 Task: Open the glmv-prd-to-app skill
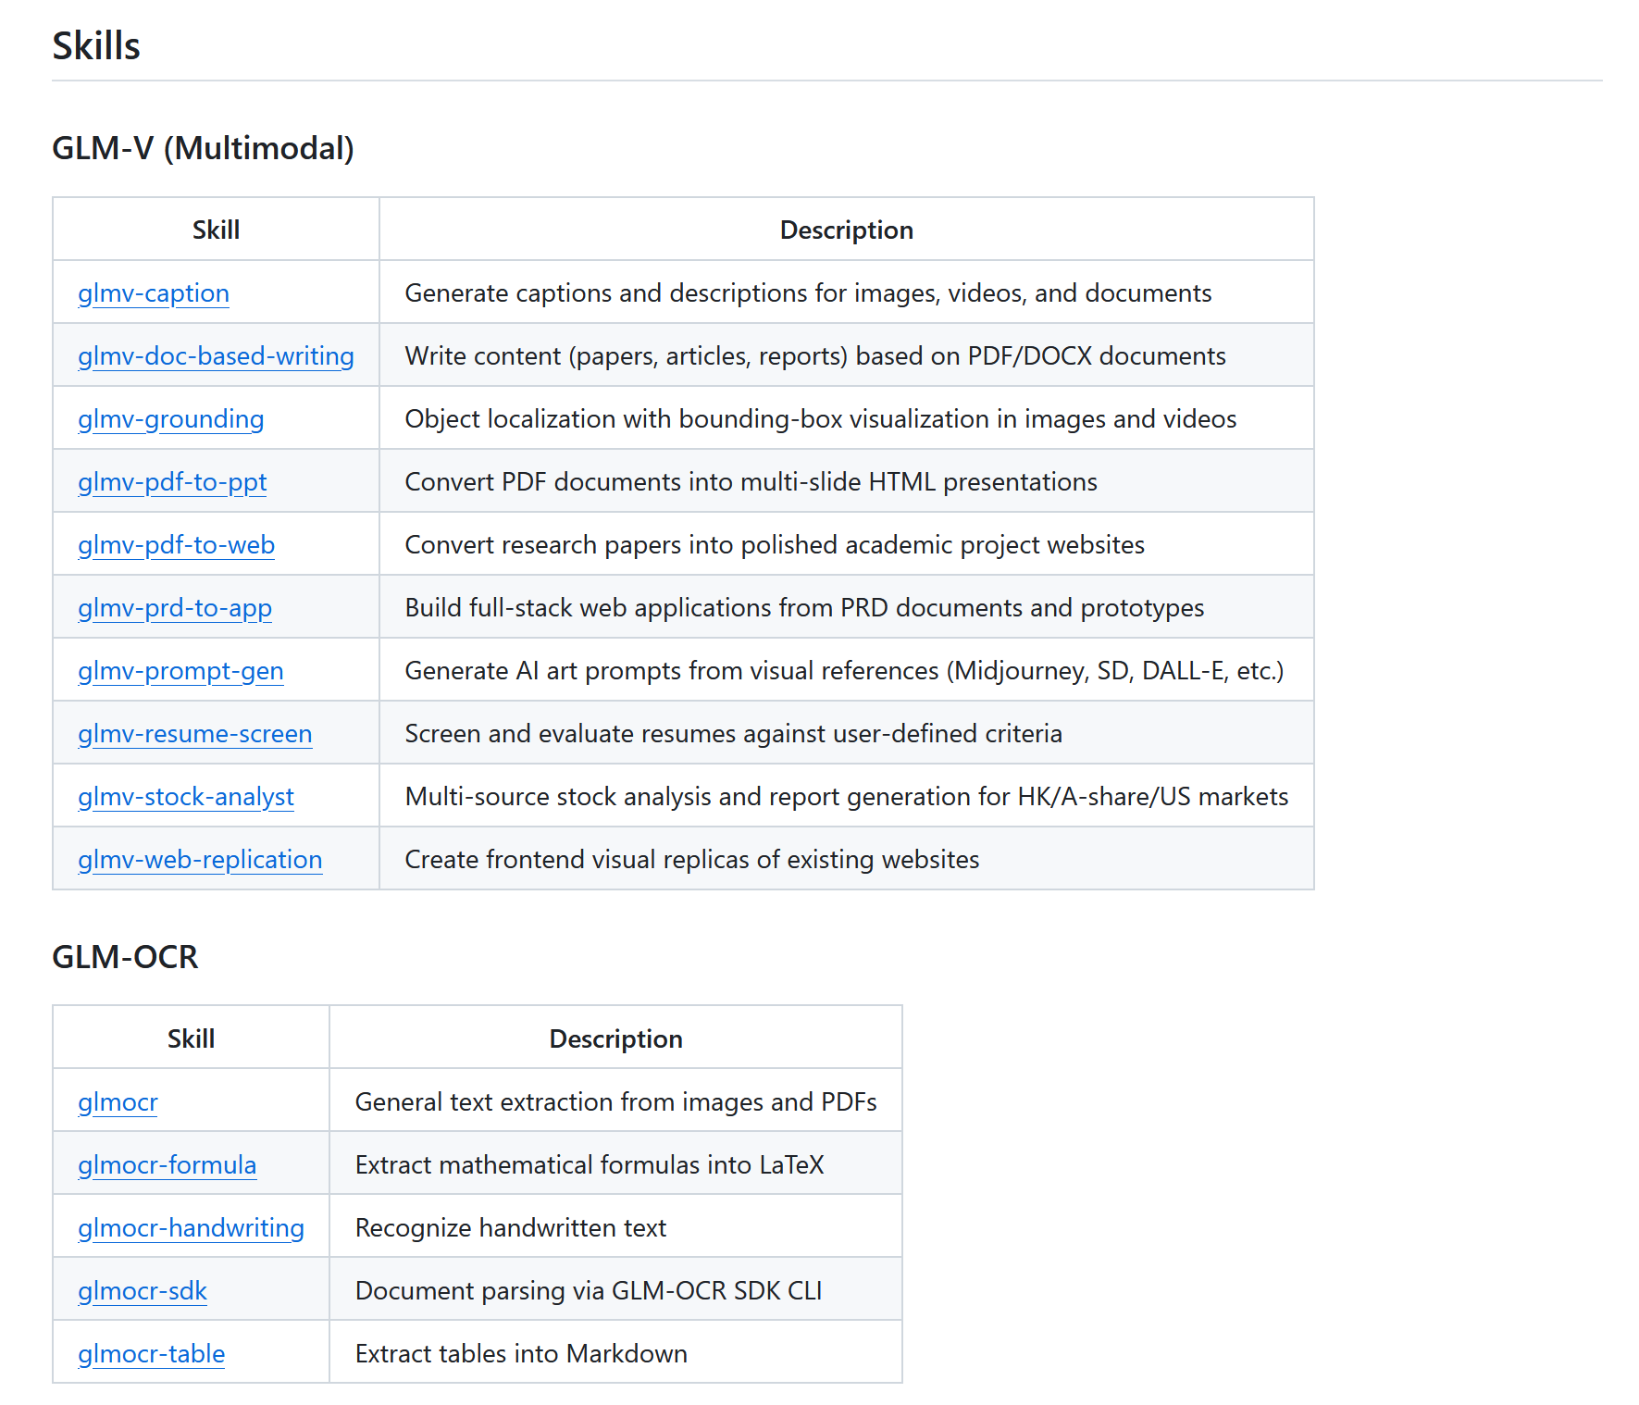pos(175,608)
